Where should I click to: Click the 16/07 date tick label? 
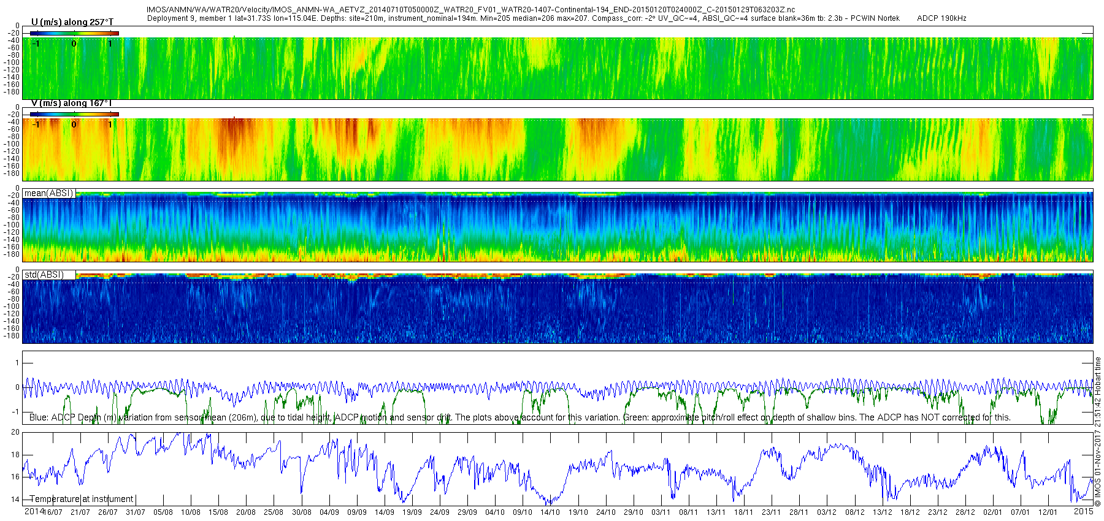coord(52,512)
